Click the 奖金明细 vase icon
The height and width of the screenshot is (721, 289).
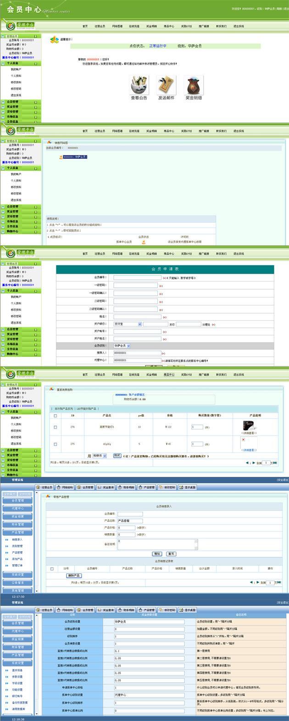(x=194, y=85)
